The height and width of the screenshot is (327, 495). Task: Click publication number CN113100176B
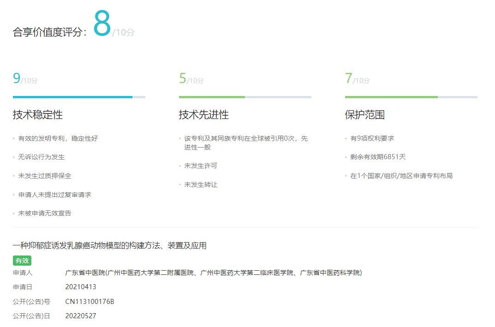point(89,302)
